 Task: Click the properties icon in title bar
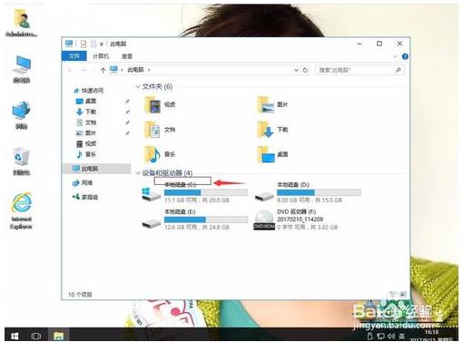(x=84, y=44)
